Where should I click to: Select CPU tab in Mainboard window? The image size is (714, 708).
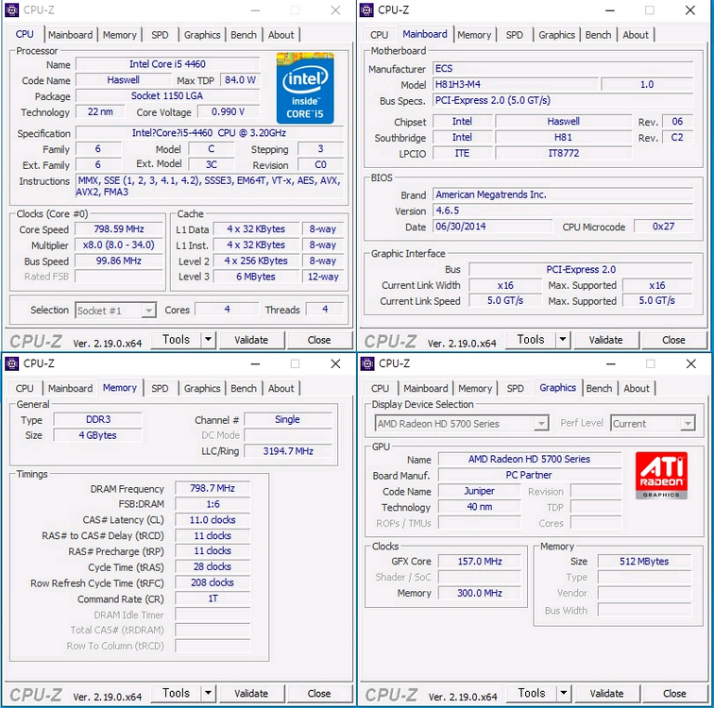point(379,35)
